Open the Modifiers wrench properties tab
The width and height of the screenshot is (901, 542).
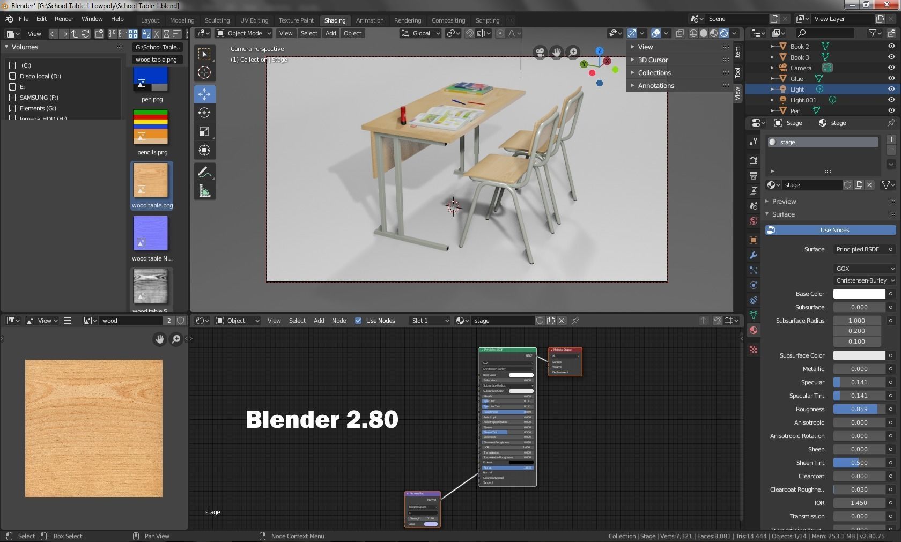[x=754, y=255]
